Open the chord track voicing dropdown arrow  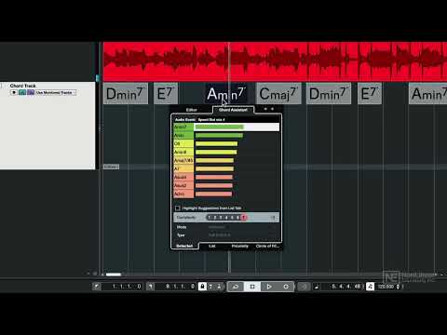pos(14,92)
